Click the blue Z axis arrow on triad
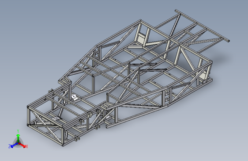This screenshot has width=248, height=161. tap(15, 145)
